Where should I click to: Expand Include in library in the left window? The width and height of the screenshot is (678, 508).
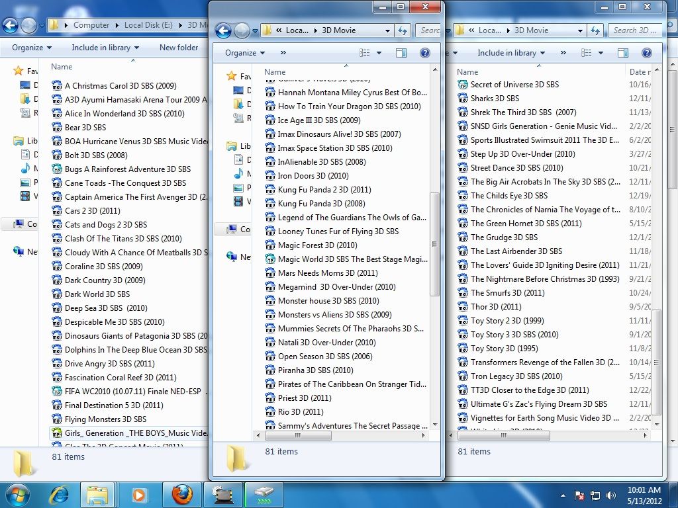point(105,48)
